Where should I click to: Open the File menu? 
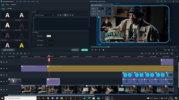pyautogui.click(x=17, y=2)
